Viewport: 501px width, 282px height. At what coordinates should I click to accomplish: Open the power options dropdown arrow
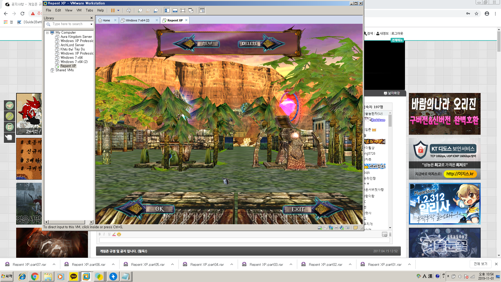click(x=118, y=10)
